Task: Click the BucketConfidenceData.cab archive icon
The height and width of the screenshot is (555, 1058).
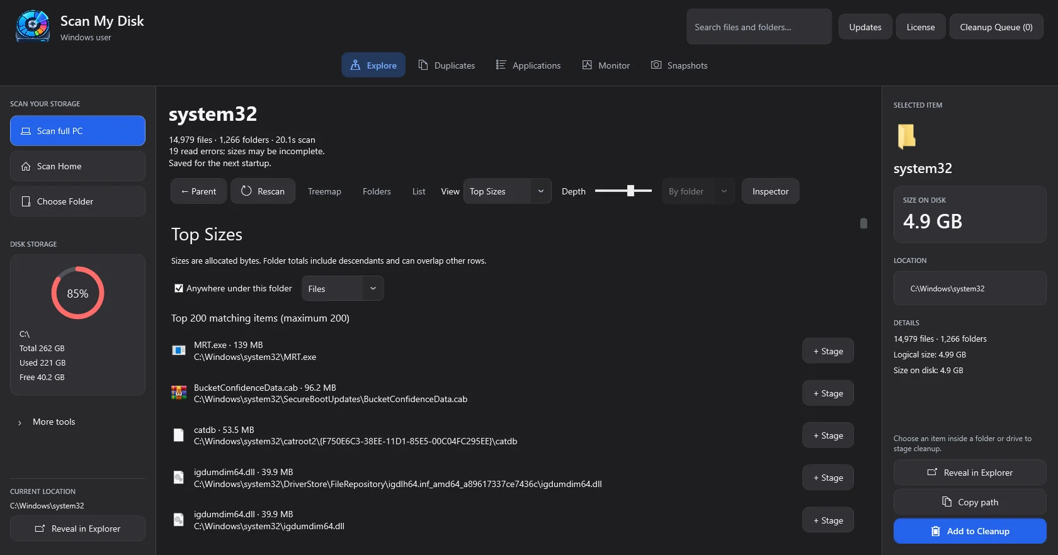Action: coord(179,393)
